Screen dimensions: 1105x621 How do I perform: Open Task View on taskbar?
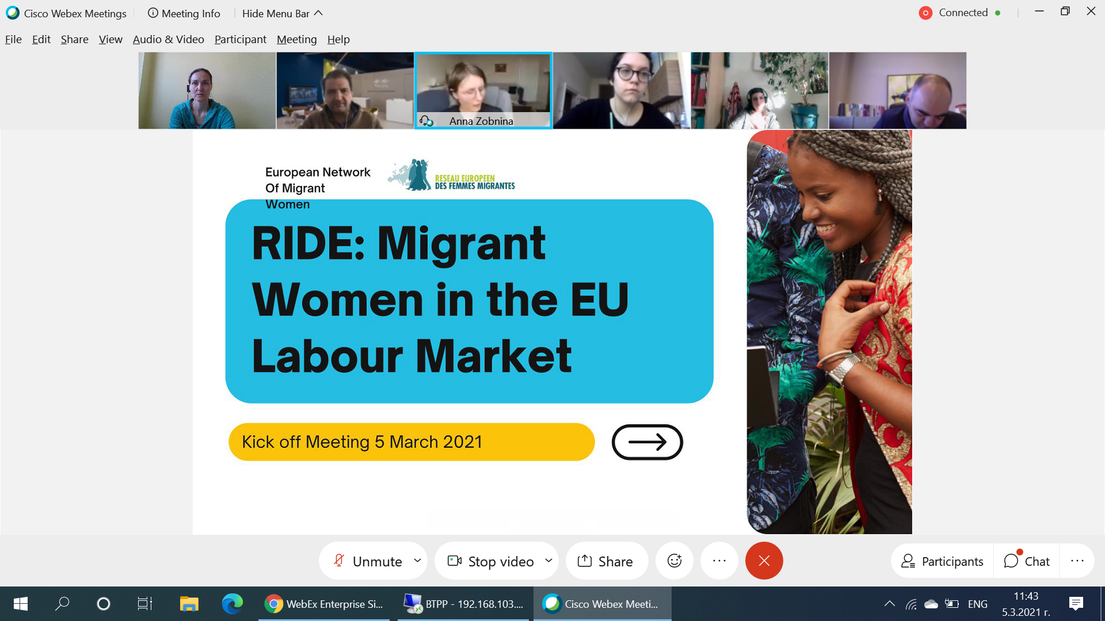tap(145, 604)
